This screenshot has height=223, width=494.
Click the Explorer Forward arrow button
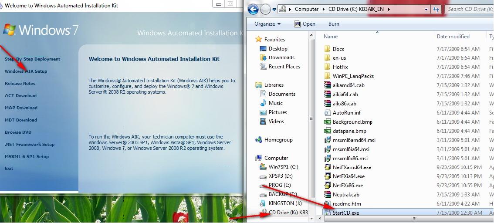pyautogui.click(x=265, y=10)
